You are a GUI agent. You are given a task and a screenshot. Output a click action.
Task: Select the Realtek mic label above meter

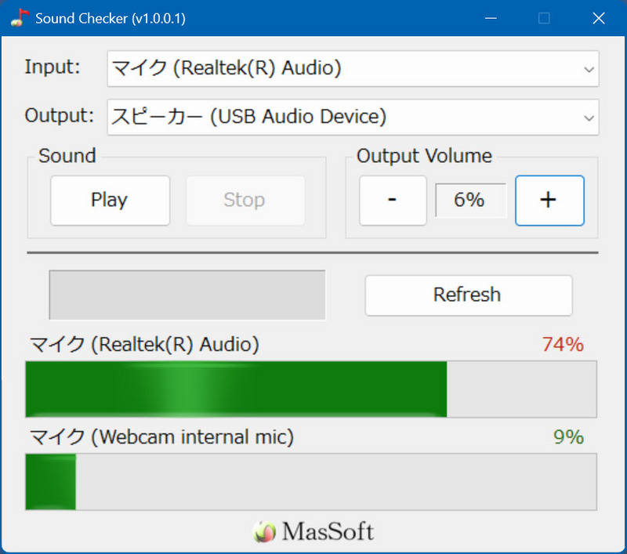(x=144, y=344)
